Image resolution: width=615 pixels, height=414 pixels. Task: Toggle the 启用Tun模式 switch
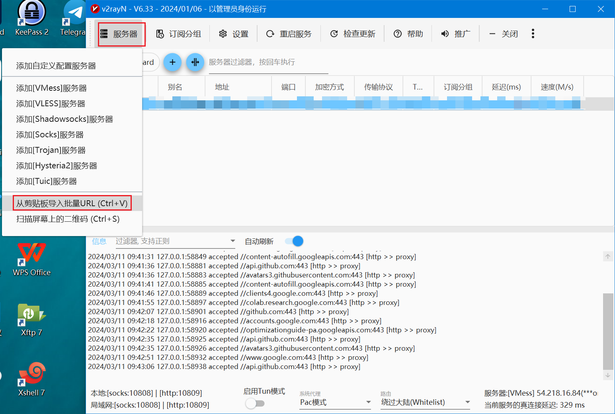pyautogui.click(x=255, y=403)
